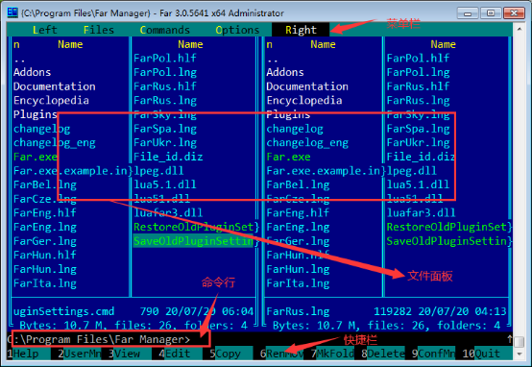Image resolution: width=532 pixels, height=367 pixels.
Task: Select FarEng.lng in right panel
Action: 298,227
